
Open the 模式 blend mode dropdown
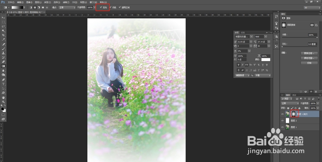(67, 7)
